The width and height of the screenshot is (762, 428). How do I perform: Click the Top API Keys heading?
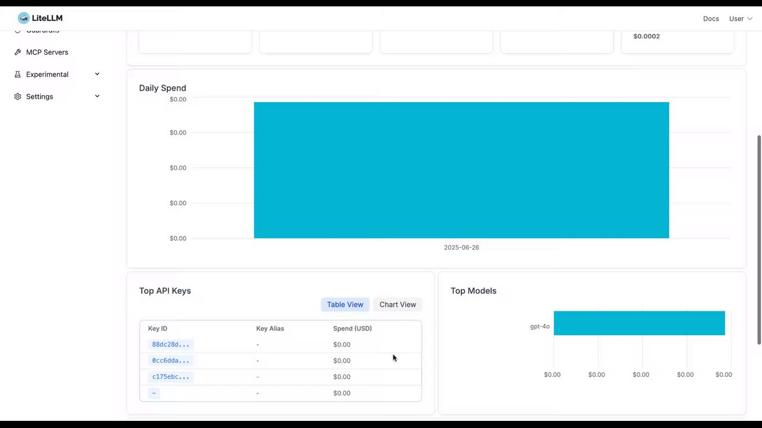pos(165,291)
